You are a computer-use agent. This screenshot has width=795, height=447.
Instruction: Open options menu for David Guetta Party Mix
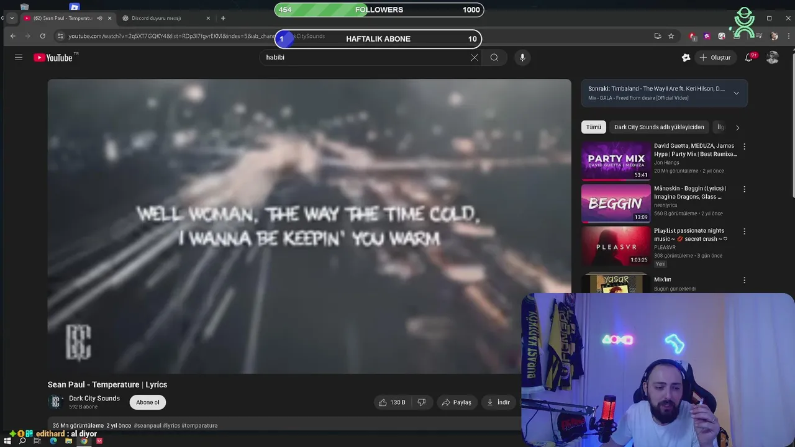pyautogui.click(x=744, y=147)
